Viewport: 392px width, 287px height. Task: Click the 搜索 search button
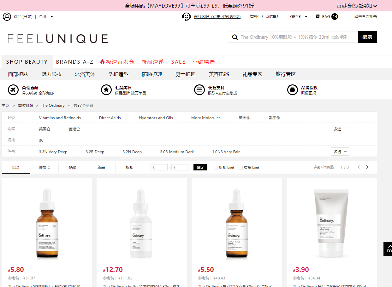(367, 37)
